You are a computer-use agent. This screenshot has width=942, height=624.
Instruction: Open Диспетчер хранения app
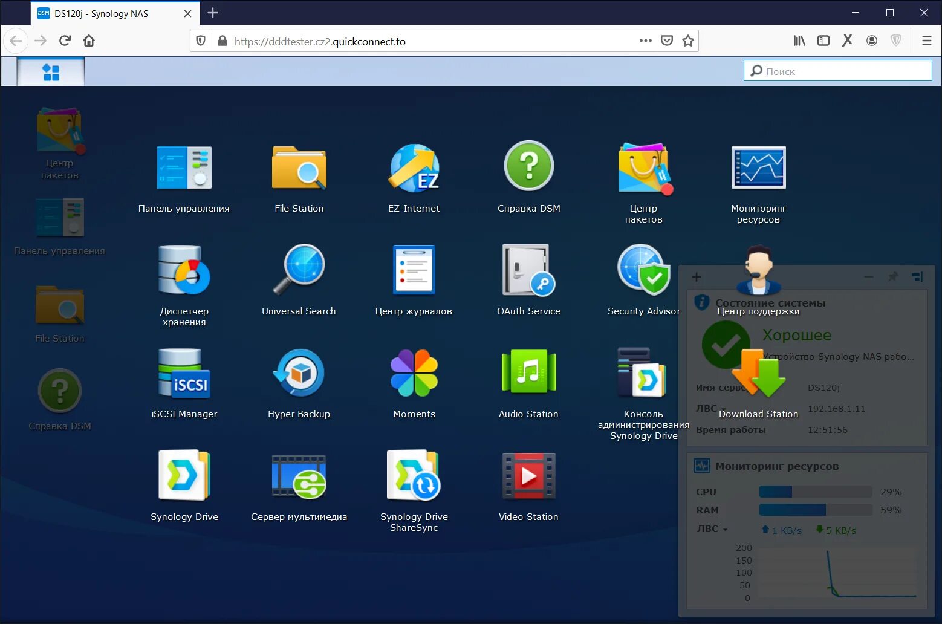[184, 270]
